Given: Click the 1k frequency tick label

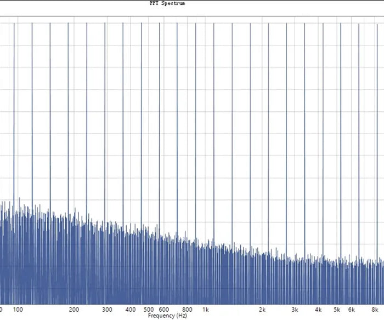Looking at the screenshot, I should (206, 310).
